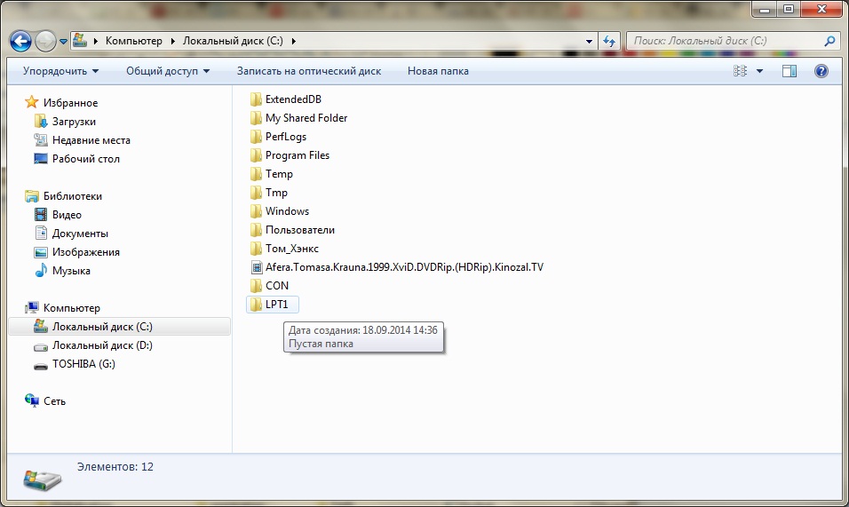Viewport: 849px width, 507px height.
Task: Open the Общий доступ menu
Action: pyautogui.click(x=168, y=71)
